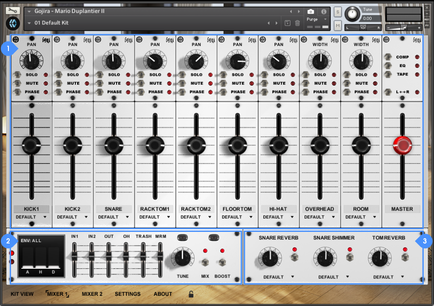The image size is (434, 306).
Task: Open the instrument info icon
Action: pyautogui.click(x=324, y=12)
